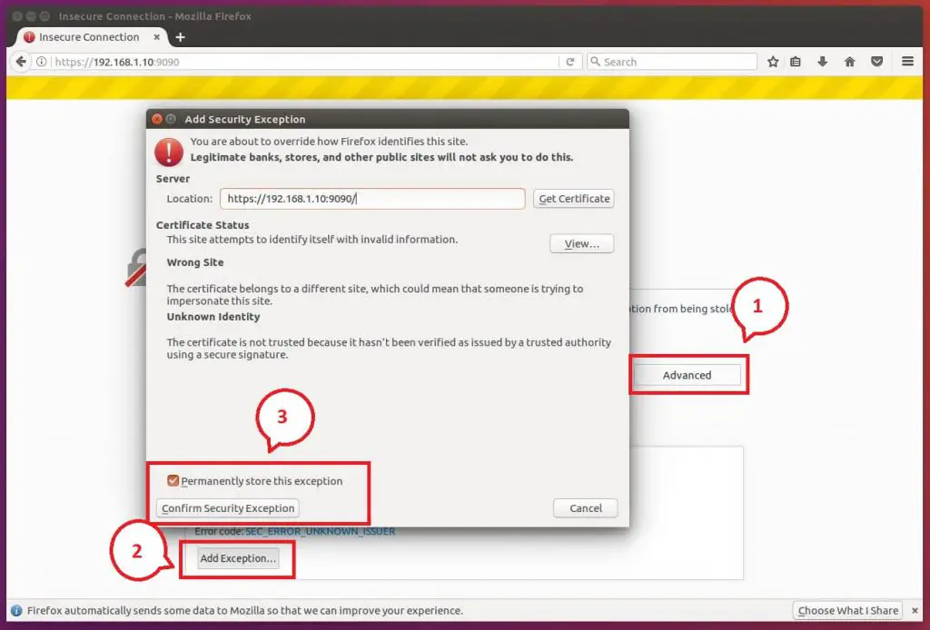Click the browser back arrow button
The width and height of the screenshot is (930, 630).
tap(21, 62)
